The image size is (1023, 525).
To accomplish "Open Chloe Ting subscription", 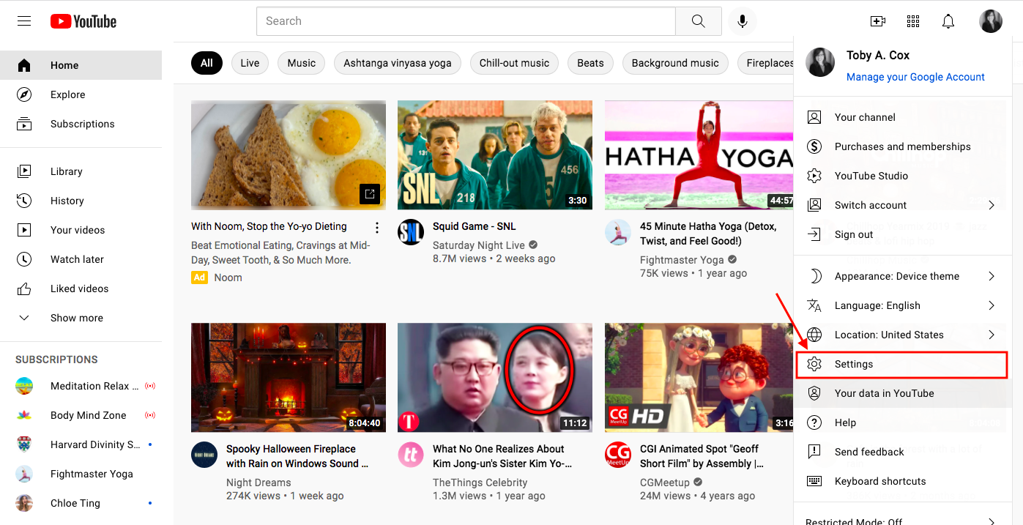I will tap(81, 503).
